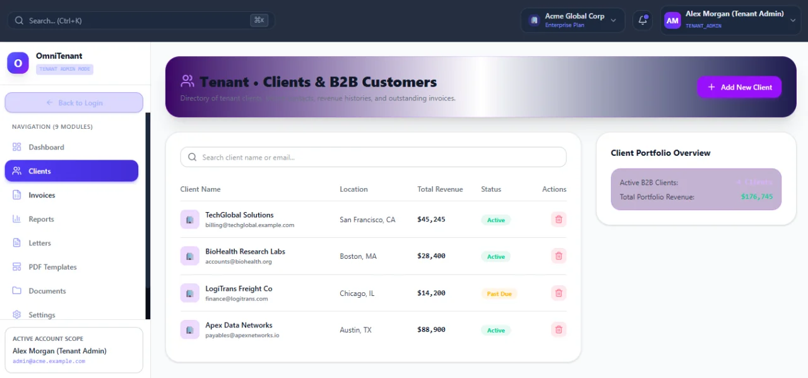This screenshot has height=378, width=808.
Task: Click the Dashboard grid icon
Action: pyautogui.click(x=16, y=147)
